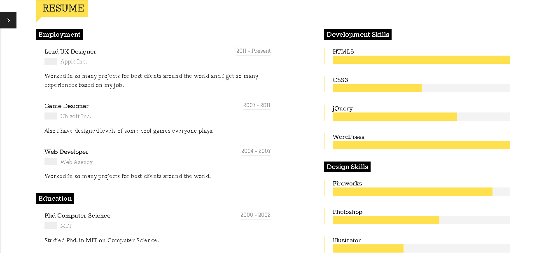Select the Education section label

[x=55, y=199]
